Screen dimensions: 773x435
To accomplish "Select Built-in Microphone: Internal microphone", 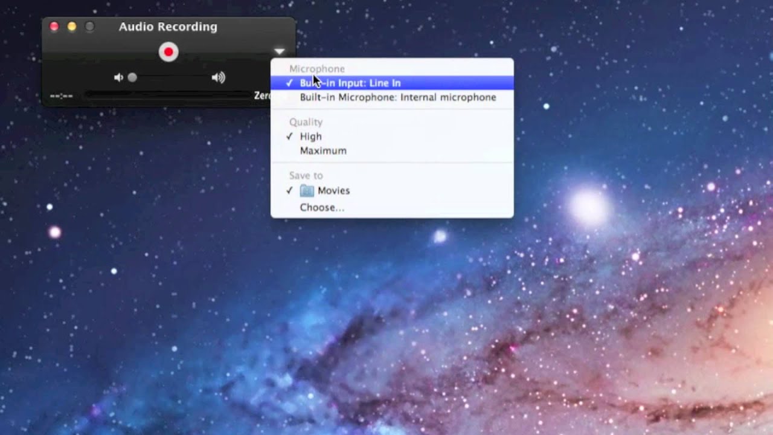I will pyautogui.click(x=392, y=97).
